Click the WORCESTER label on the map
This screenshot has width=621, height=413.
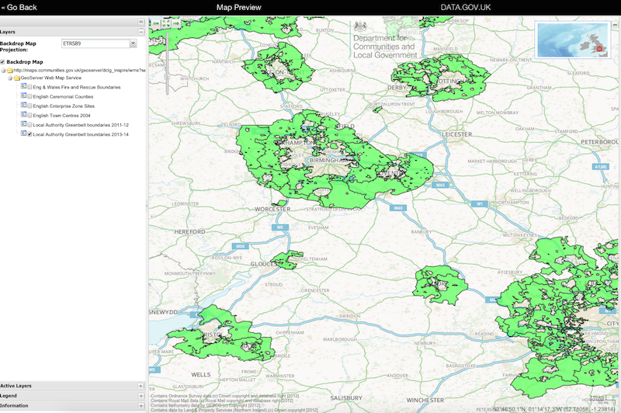click(272, 209)
